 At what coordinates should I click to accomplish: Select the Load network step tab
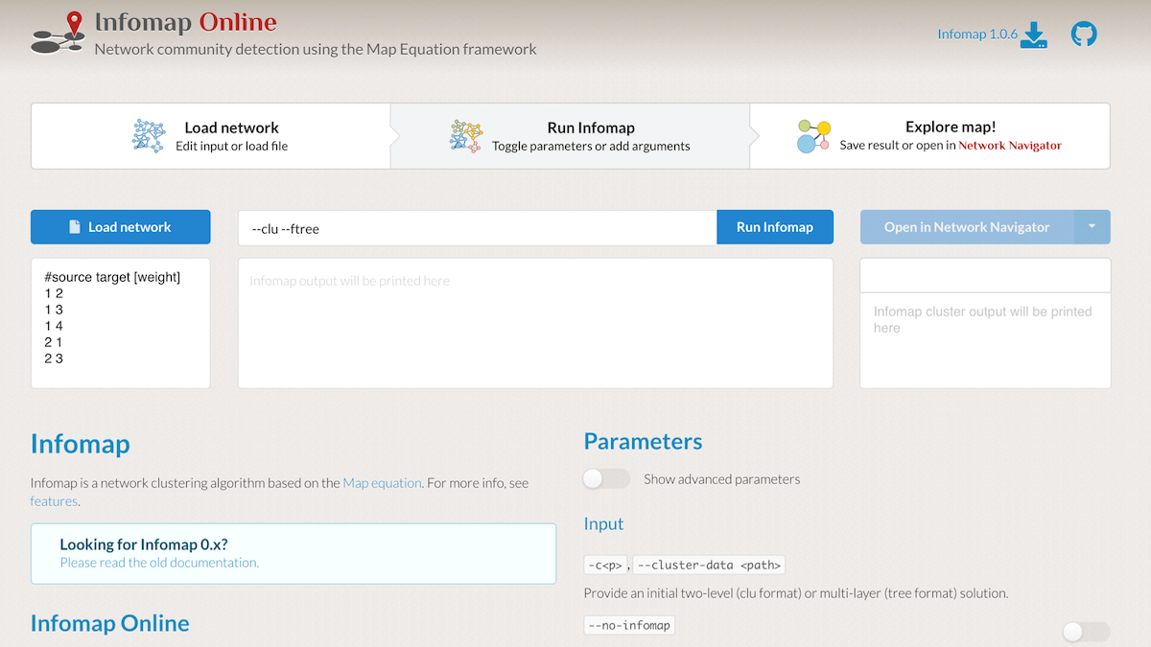tap(211, 136)
